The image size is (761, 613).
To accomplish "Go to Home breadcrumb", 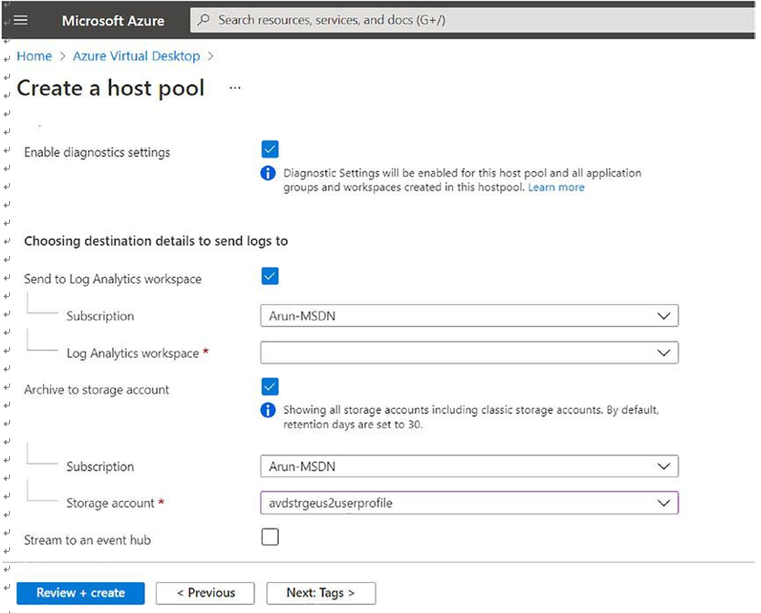I will coord(35,56).
